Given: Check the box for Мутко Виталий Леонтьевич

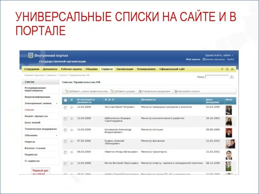Looking at the screenshot, I should (65, 164).
